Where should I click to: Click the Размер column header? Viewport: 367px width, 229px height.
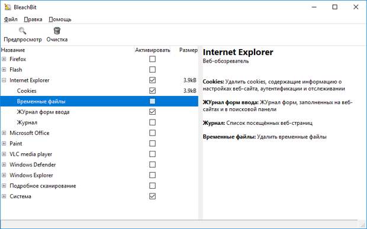[188, 50]
